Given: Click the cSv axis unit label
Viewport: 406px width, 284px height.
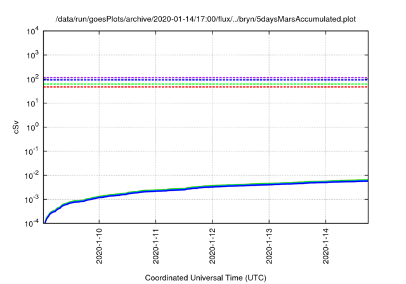Looking at the screenshot, I should 16,127.
